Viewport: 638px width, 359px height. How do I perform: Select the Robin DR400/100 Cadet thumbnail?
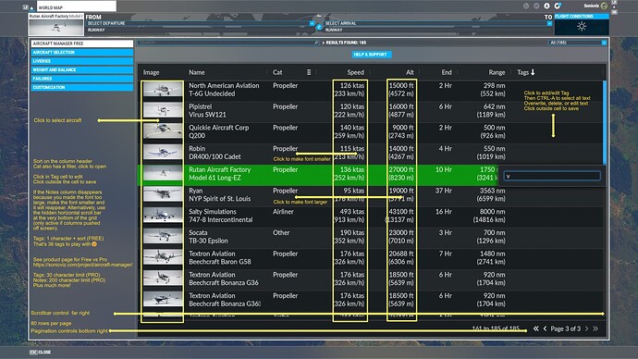[x=163, y=153]
